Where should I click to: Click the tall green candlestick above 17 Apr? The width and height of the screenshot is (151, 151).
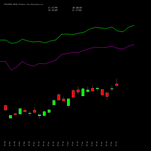(83, 92)
